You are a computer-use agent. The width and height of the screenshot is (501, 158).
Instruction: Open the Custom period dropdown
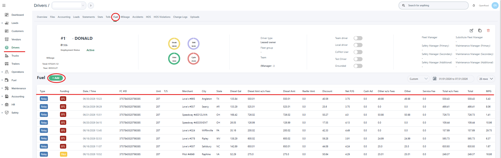[419, 79]
